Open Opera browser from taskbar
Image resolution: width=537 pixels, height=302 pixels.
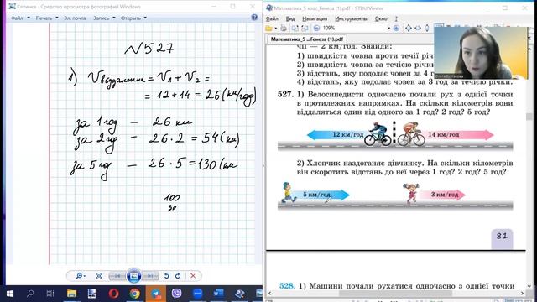click(114, 294)
